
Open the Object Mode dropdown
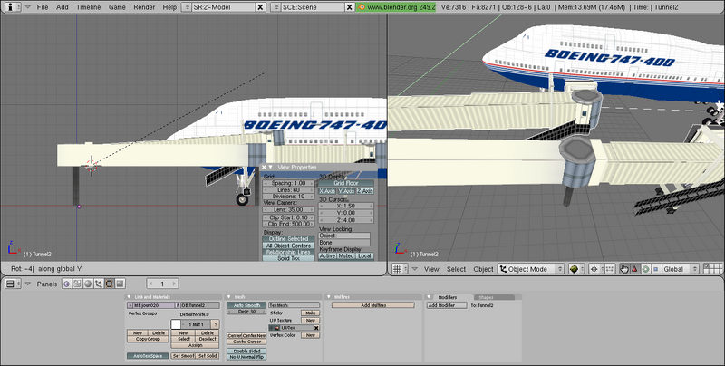tap(531, 268)
